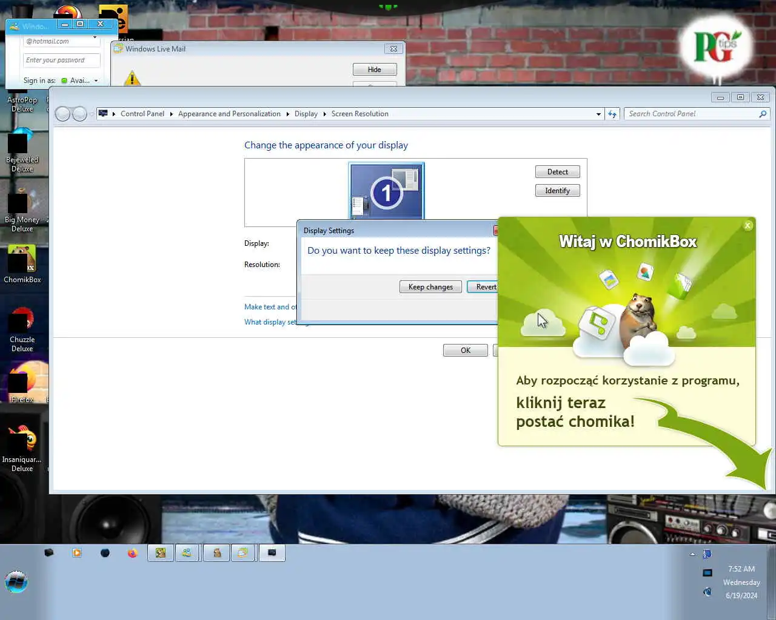Refresh the Control Panel address bar
Screen dimensions: 776x620
click(612, 114)
